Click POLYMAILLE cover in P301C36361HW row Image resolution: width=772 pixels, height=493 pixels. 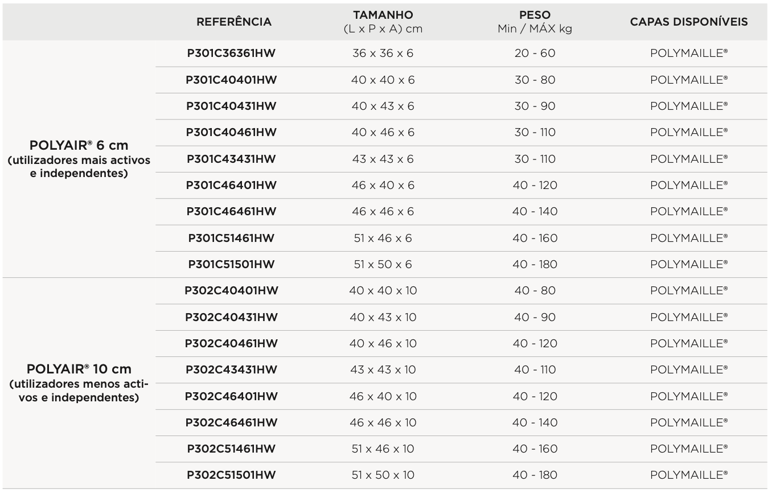689,54
